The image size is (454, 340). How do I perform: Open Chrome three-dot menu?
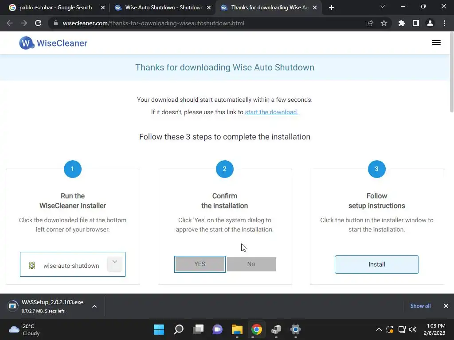click(444, 23)
